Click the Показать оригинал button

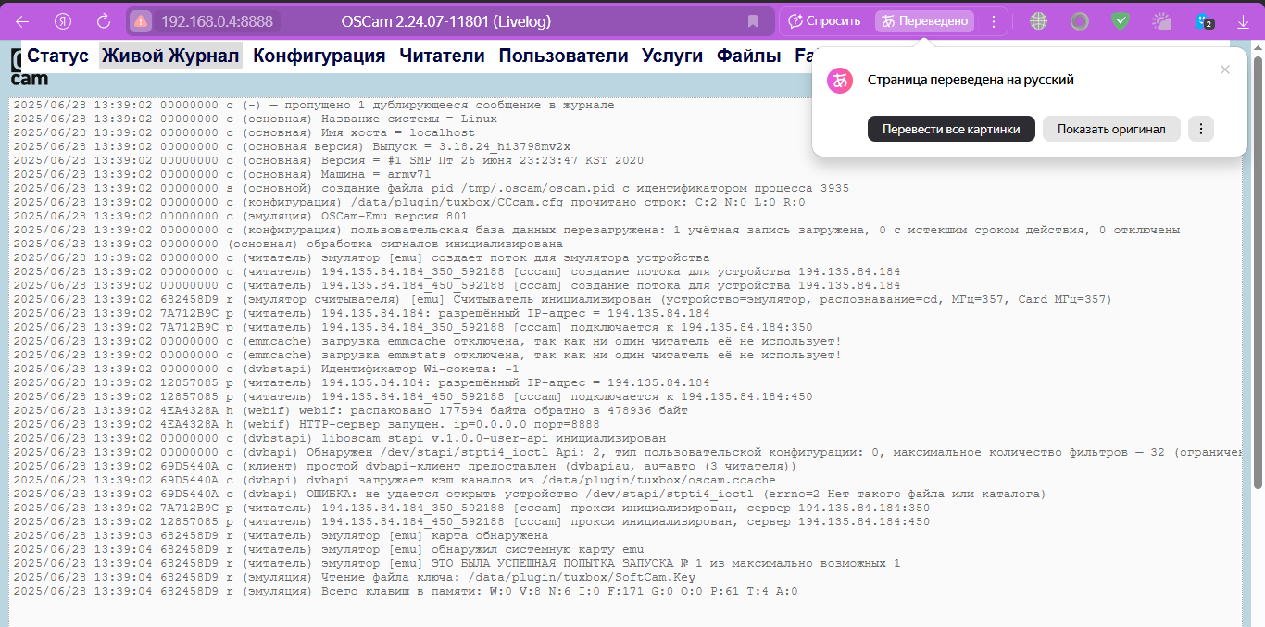[x=1111, y=129]
